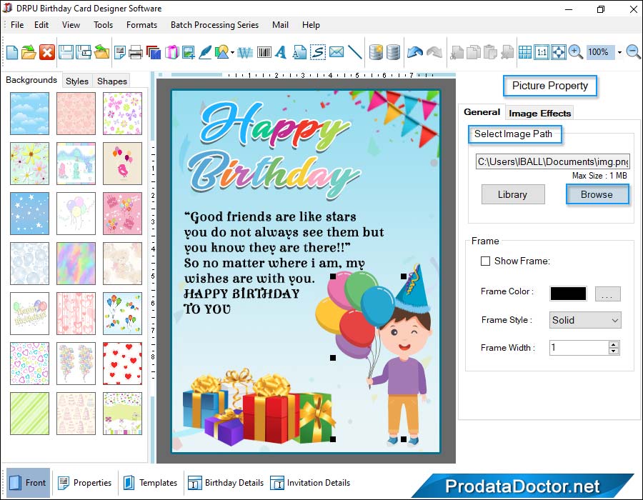Click the grid view icon
This screenshot has height=500, width=643.
(x=525, y=52)
